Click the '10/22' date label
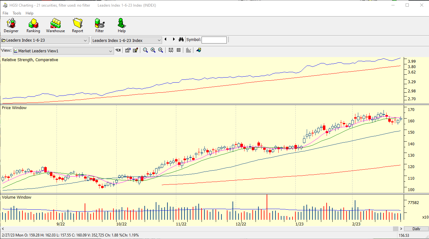The height and width of the screenshot is (239, 429). click(121, 224)
